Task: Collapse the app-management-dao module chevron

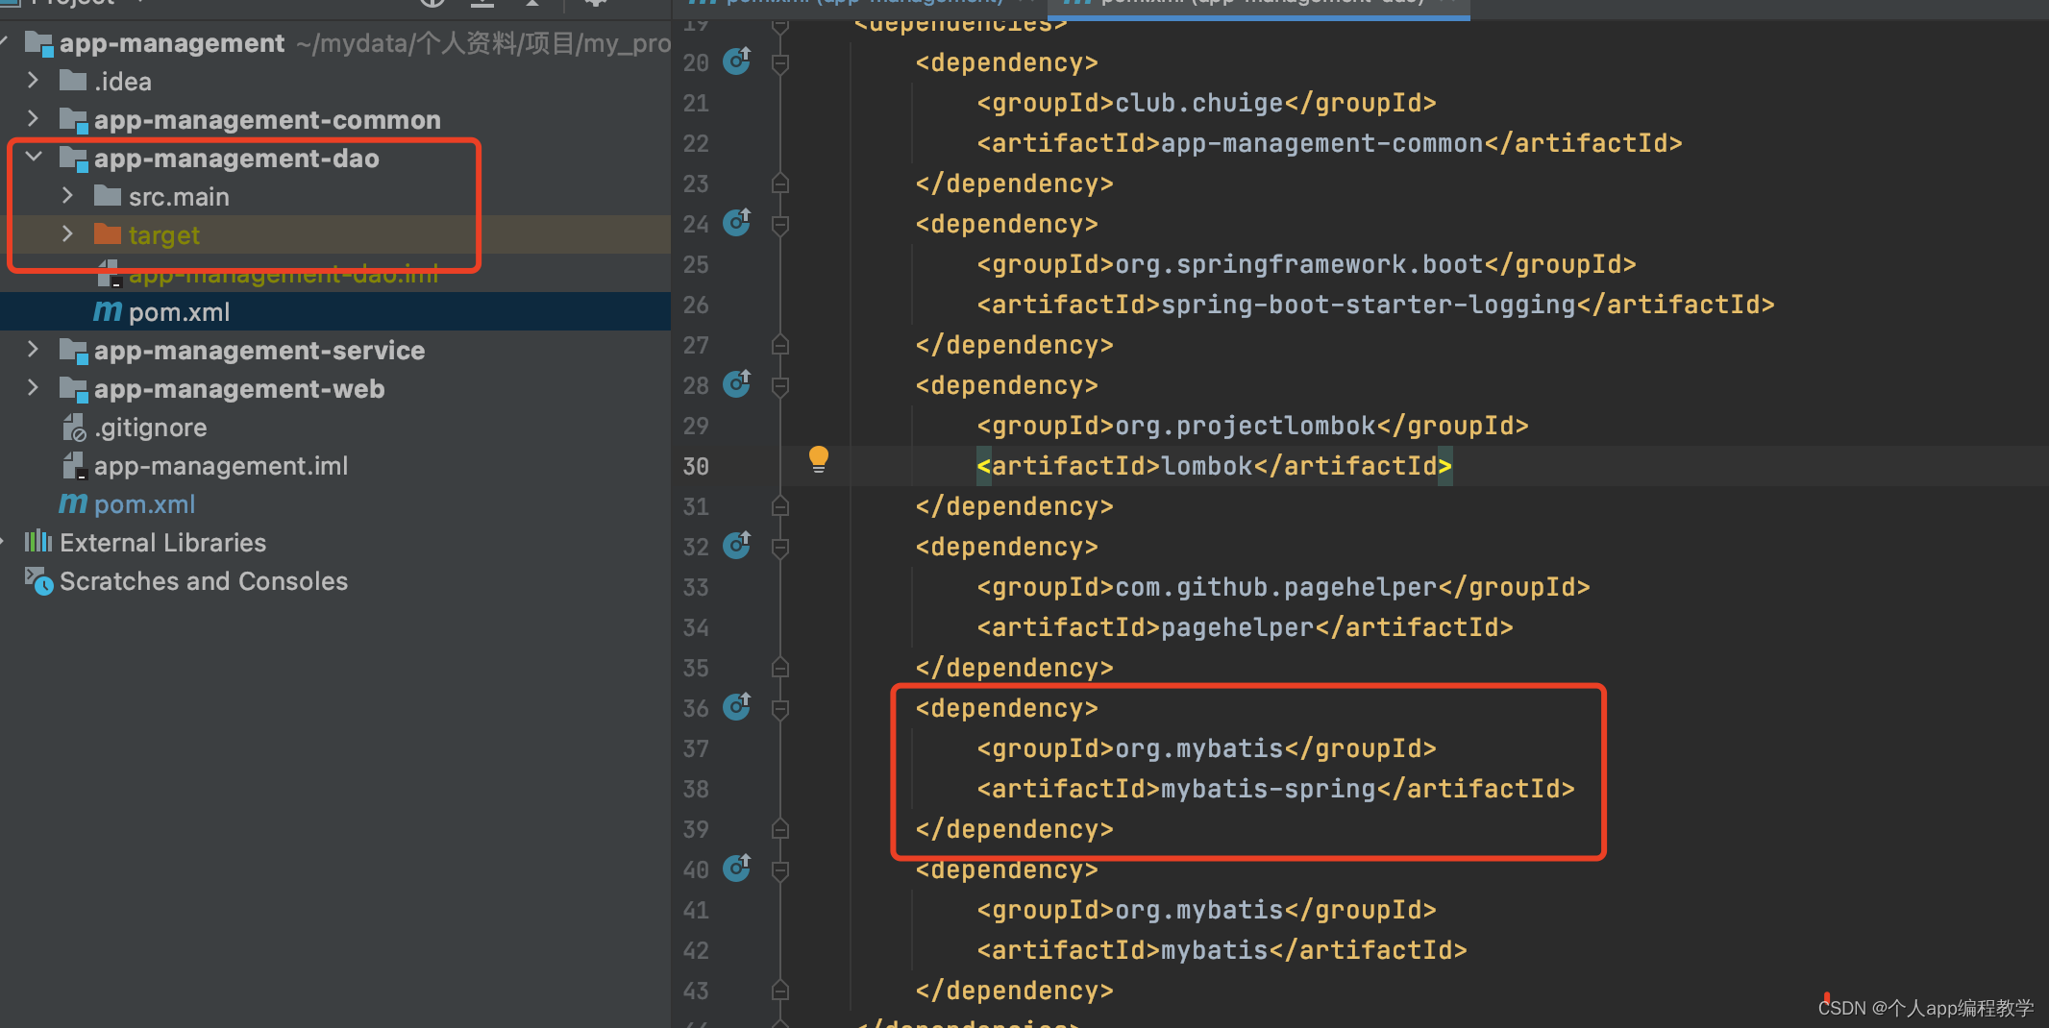Action: tap(34, 157)
